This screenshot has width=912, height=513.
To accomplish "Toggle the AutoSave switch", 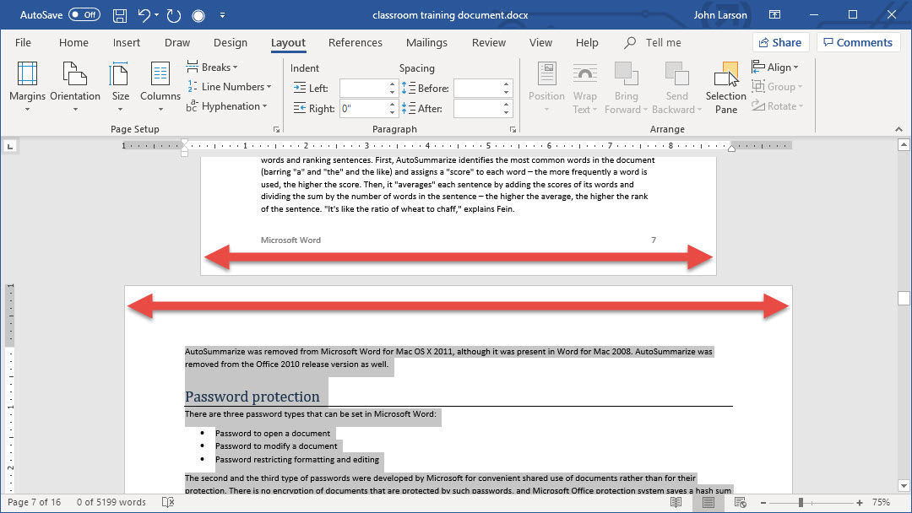I will (x=84, y=15).
